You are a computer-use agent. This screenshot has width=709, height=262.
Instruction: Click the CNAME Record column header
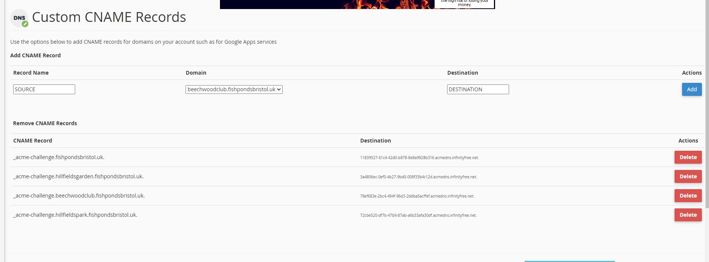click(33, 141)
